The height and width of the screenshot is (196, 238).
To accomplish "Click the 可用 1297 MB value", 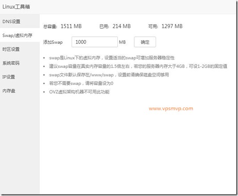I will click(172, 26).
